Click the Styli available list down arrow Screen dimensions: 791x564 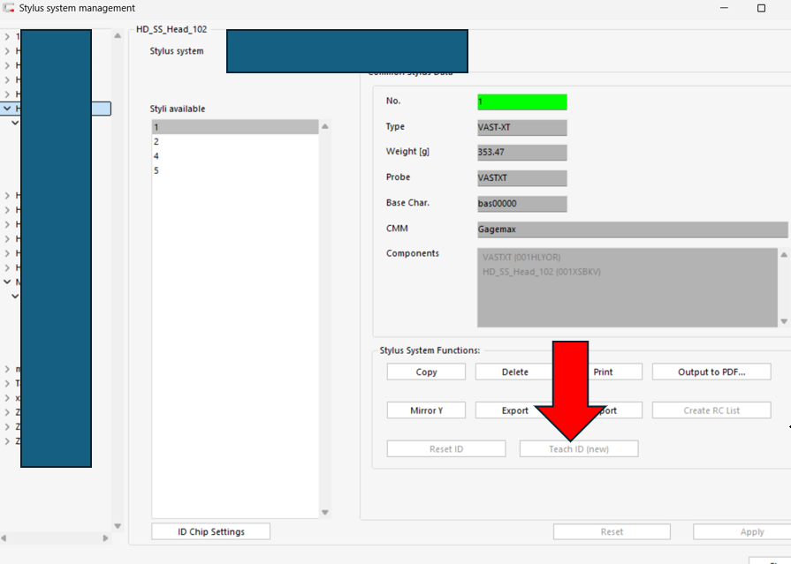[x=325, y=512]
